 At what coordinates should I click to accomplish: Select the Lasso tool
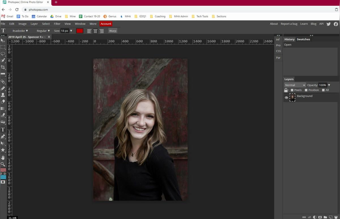tap(3, 54)
